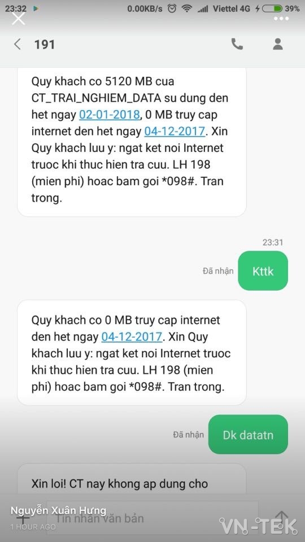
Task: Tap the plus attachment icon
Action: [x=23, y=518]
